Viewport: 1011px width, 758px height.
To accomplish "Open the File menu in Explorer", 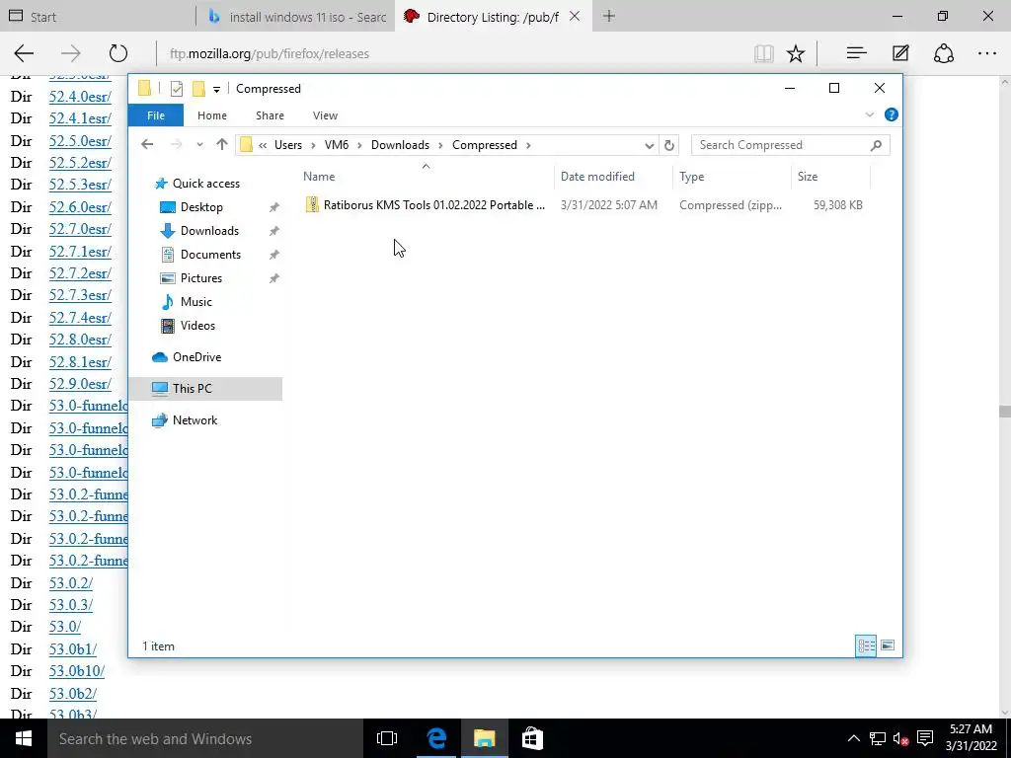I will pos(156,115).
